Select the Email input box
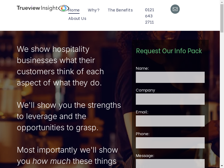 tap(170, 121)
